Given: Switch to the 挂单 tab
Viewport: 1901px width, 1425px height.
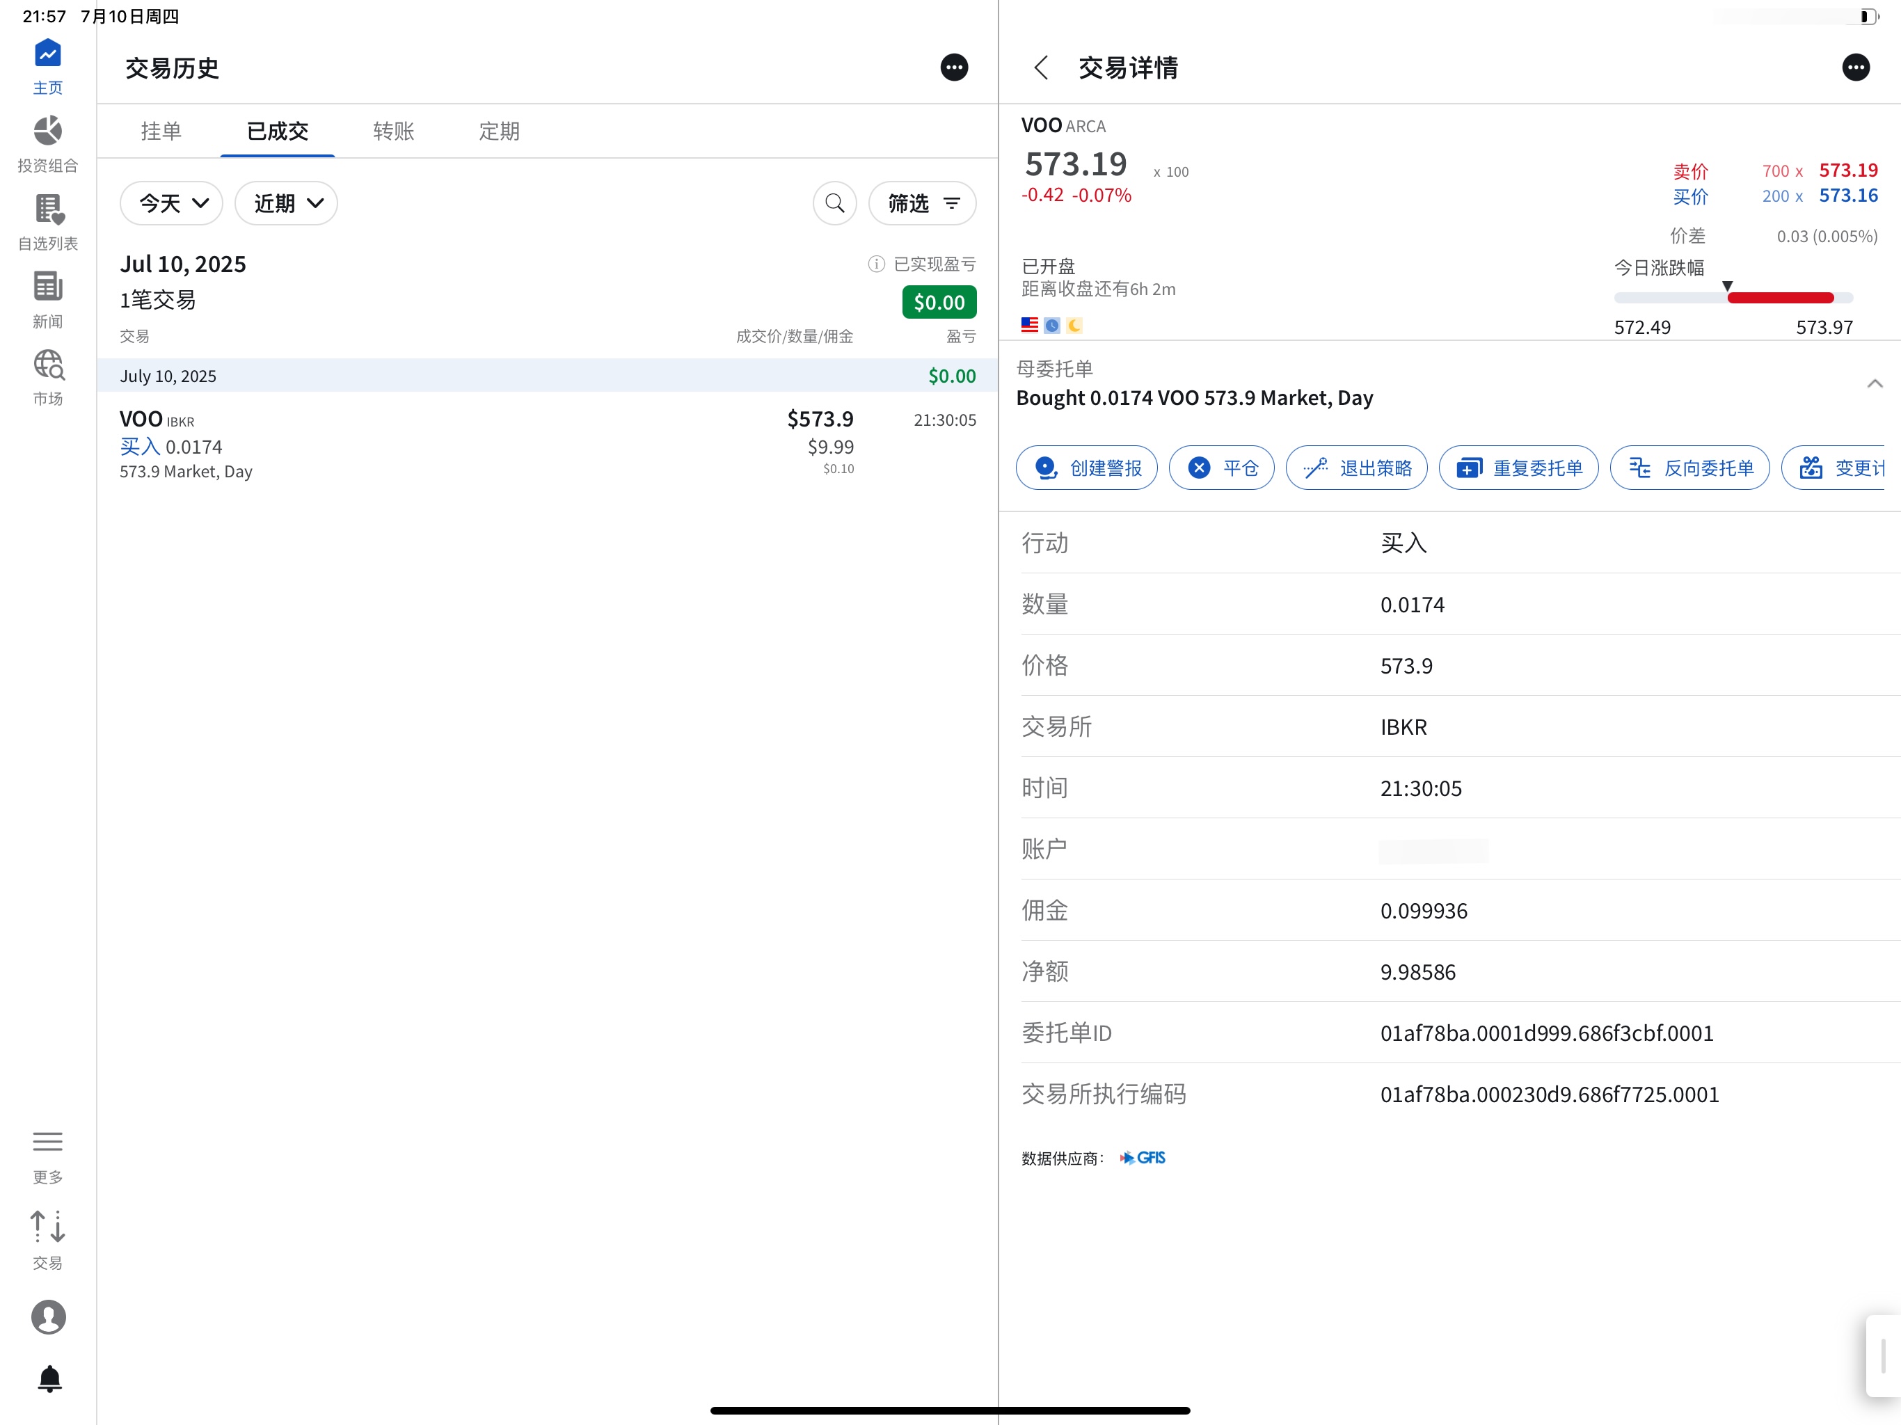Looking at the screenshot, I should tap(161, 131).
